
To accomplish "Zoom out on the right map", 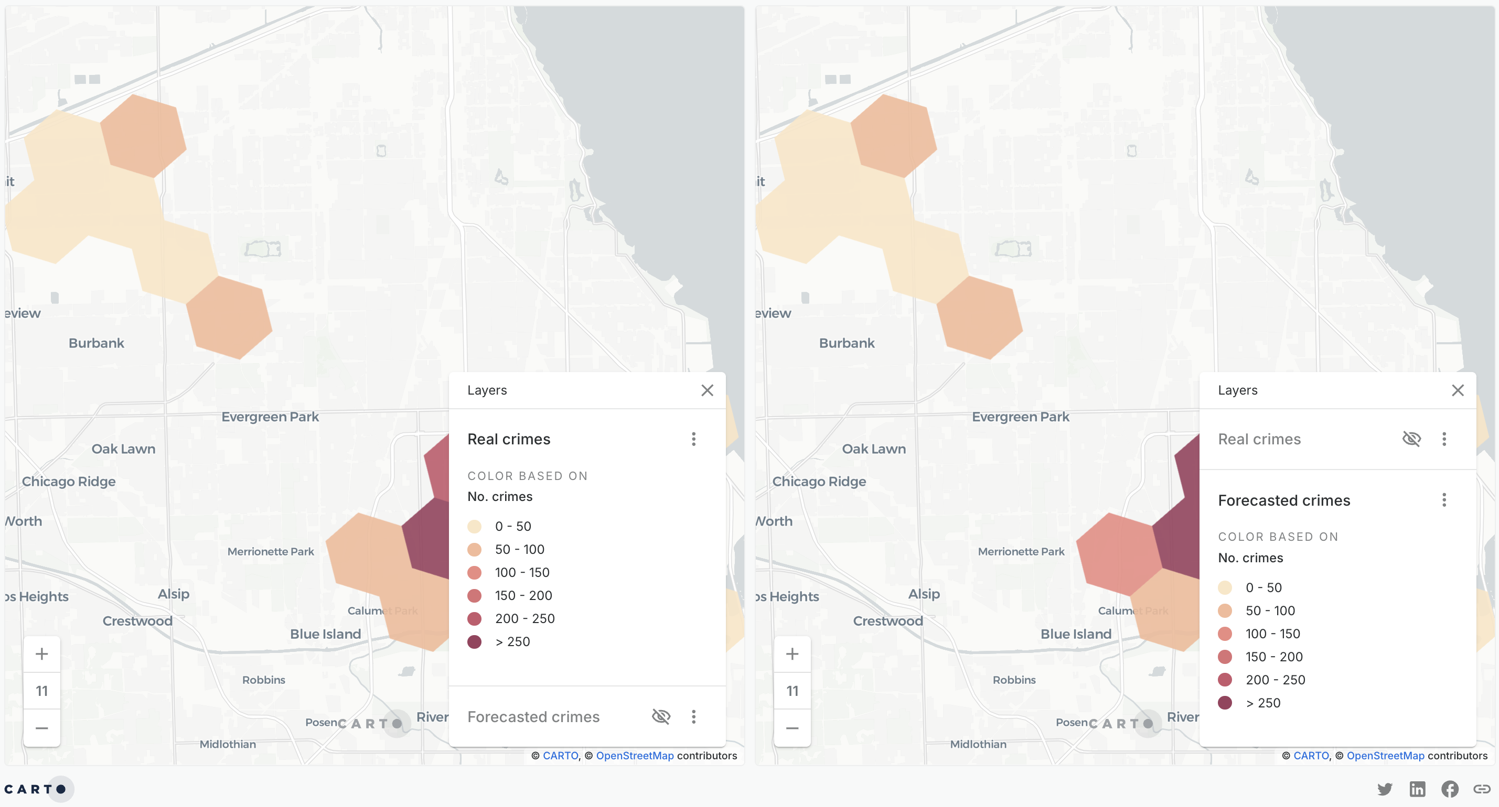I will tap(792, 728).
